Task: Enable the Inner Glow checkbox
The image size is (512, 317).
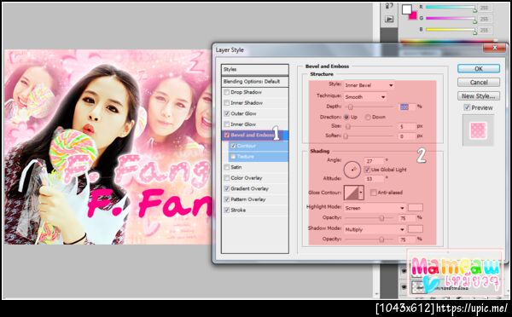Action: point(227,124)
